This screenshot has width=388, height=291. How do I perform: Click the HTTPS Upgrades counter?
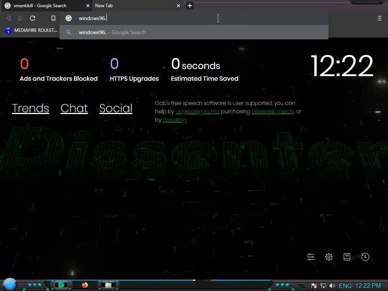135,70
